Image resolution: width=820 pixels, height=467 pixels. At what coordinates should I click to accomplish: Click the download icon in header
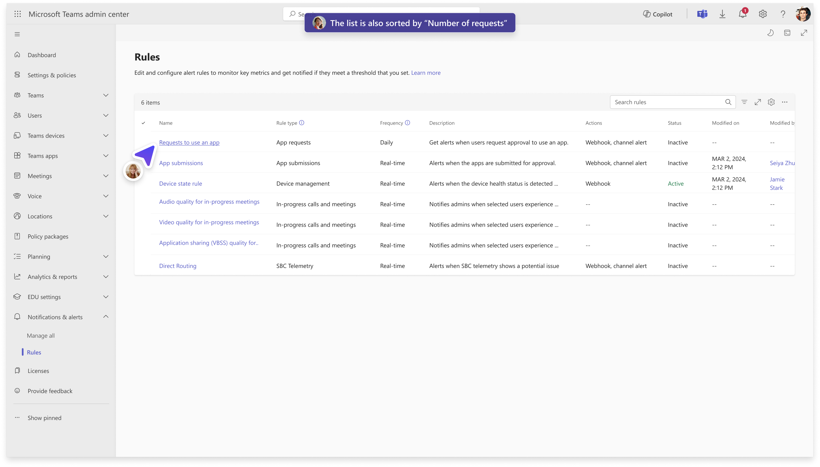pyautogui.click(x=723, y=14)
